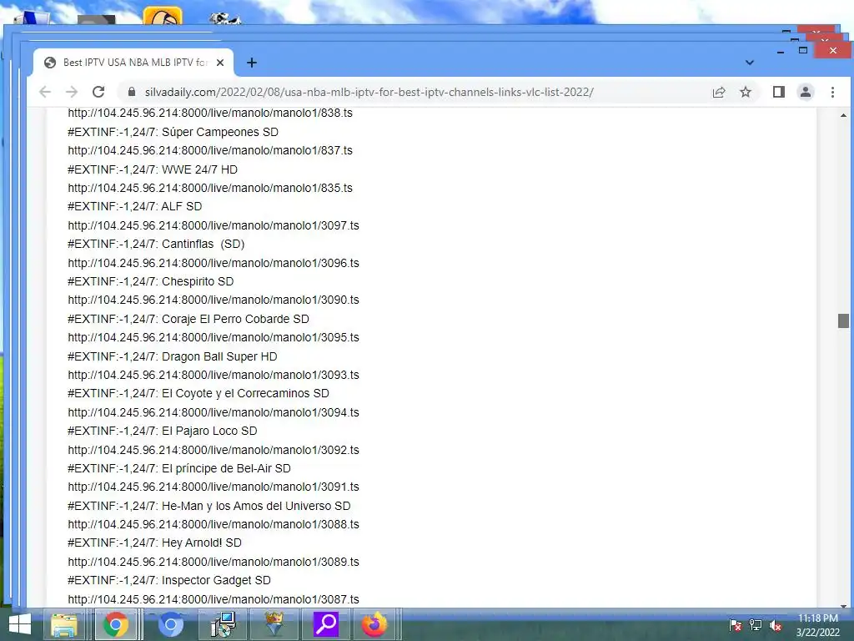This screenshot has height=641, width=854.
Task: Click the manolo1/3093.ts stream URL
Action: tap(213, 375)
